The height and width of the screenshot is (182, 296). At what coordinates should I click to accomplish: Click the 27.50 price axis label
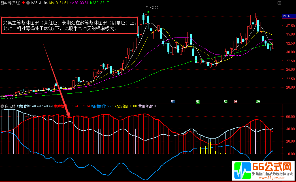click(x=290, y=61)
